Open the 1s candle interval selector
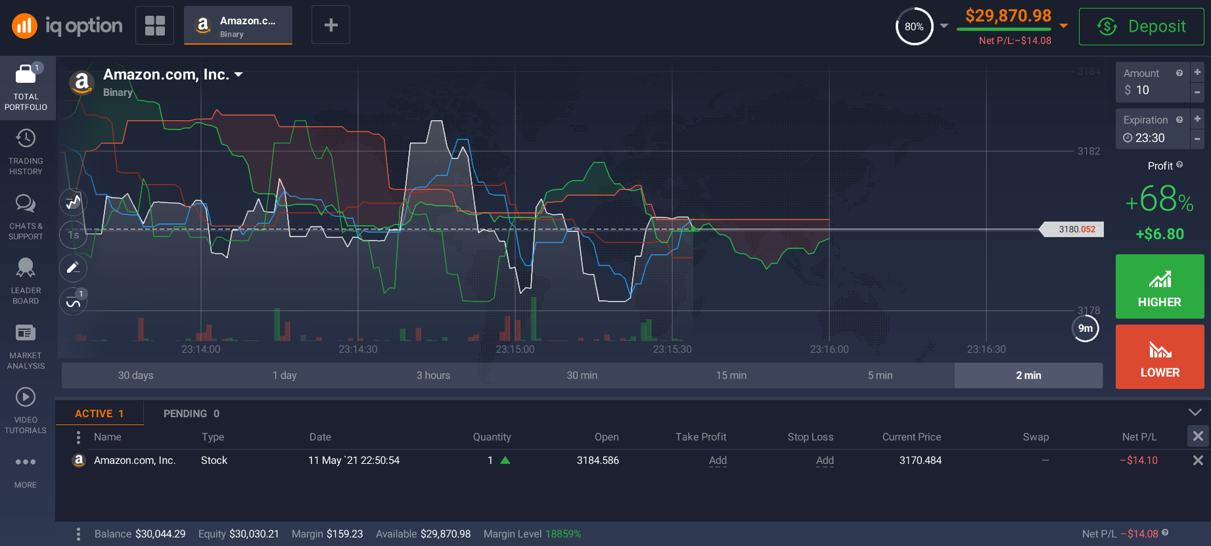Screen dimensions: 1211x546 pos(73,235)
